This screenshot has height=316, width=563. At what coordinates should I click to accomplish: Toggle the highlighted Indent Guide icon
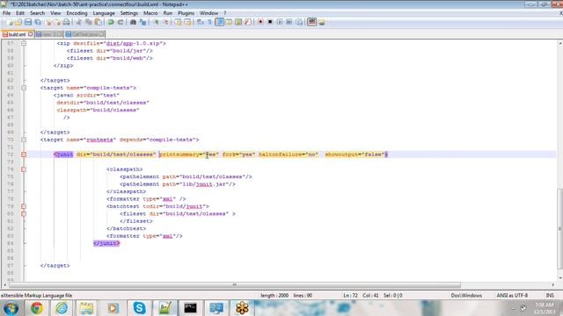click(x=219, y=22)
